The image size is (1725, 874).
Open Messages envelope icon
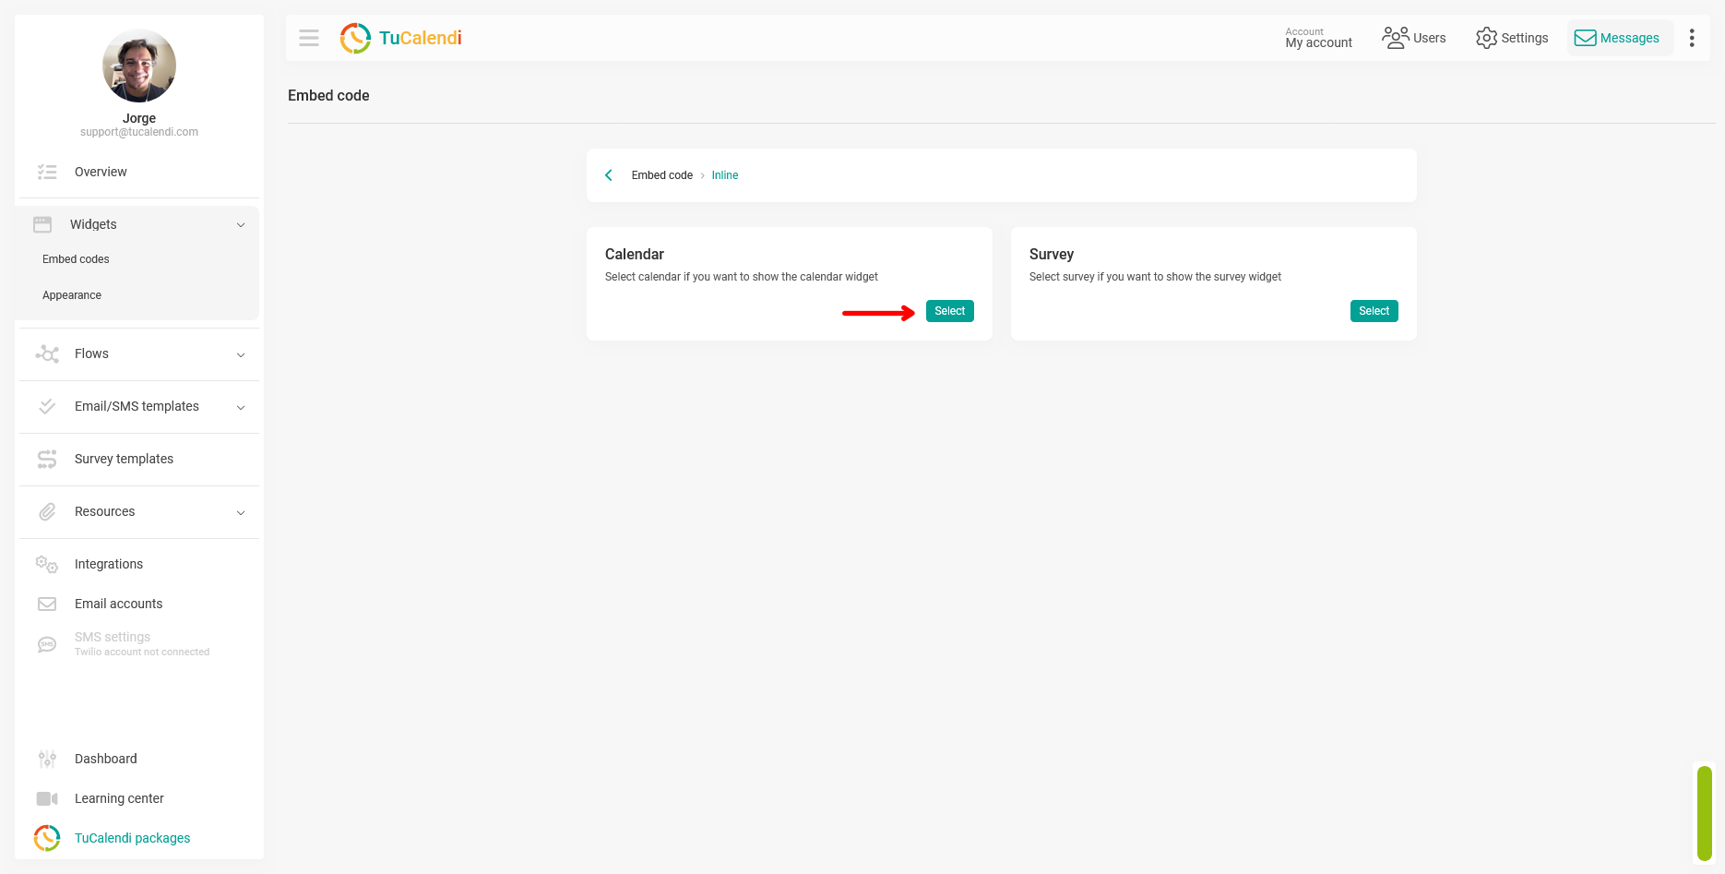1585,38
